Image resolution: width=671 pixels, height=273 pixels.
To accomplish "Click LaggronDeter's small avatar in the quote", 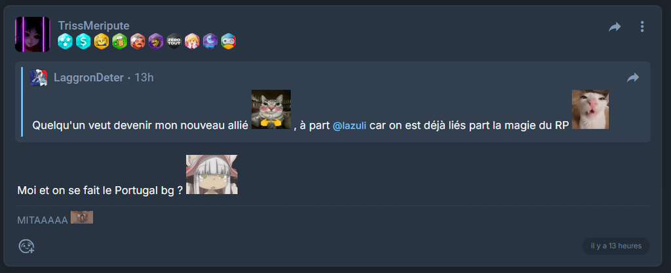I will pyautogui.click(x=39, y=78).
